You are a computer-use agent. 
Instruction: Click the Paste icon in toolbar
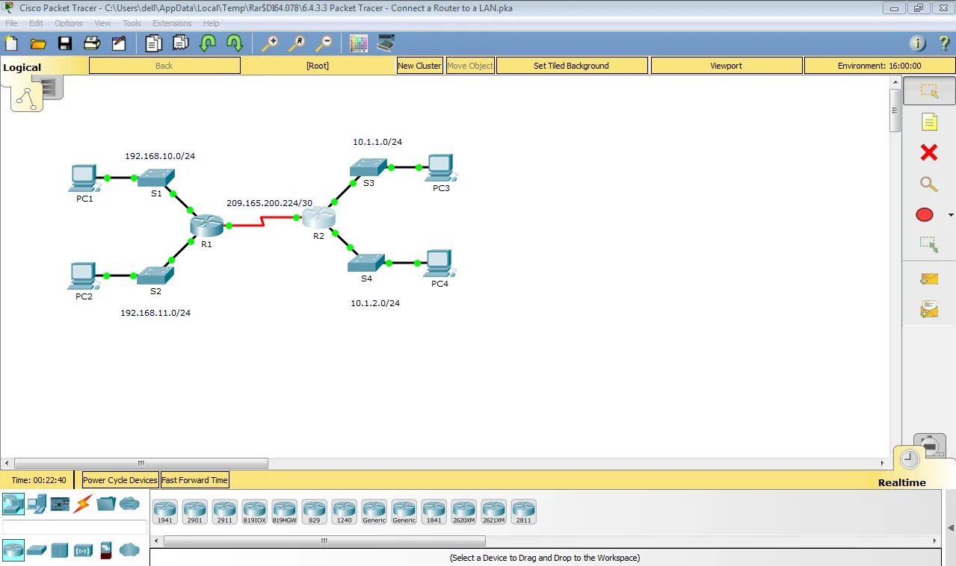[180, 43]
